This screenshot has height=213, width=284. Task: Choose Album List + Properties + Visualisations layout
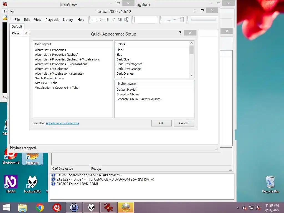click(x=61, y=64)
